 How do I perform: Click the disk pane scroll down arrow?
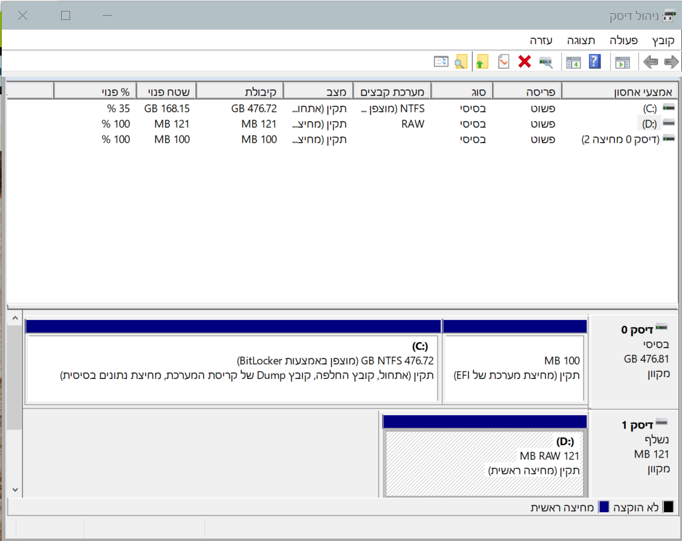coord(15,490)
